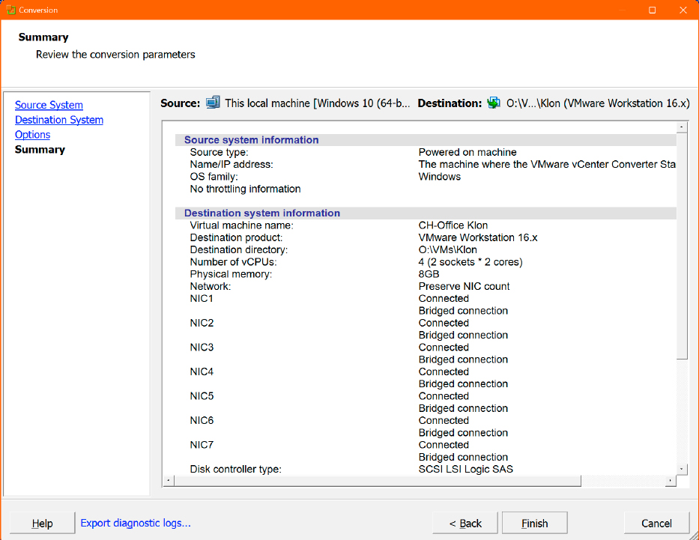Click the 'VMware Workstation 16.x' destination product value
The width and height of the screenshot is (699, 540).
tap(478, 237)
